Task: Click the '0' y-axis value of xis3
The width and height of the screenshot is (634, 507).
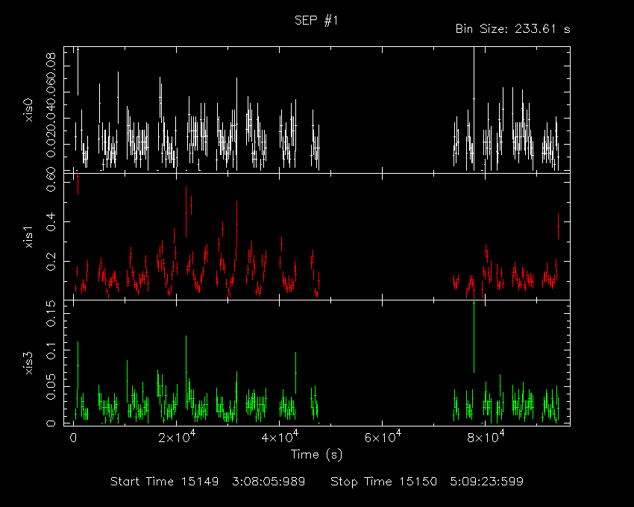Action: pyautogui.click(x=51, y=423)
